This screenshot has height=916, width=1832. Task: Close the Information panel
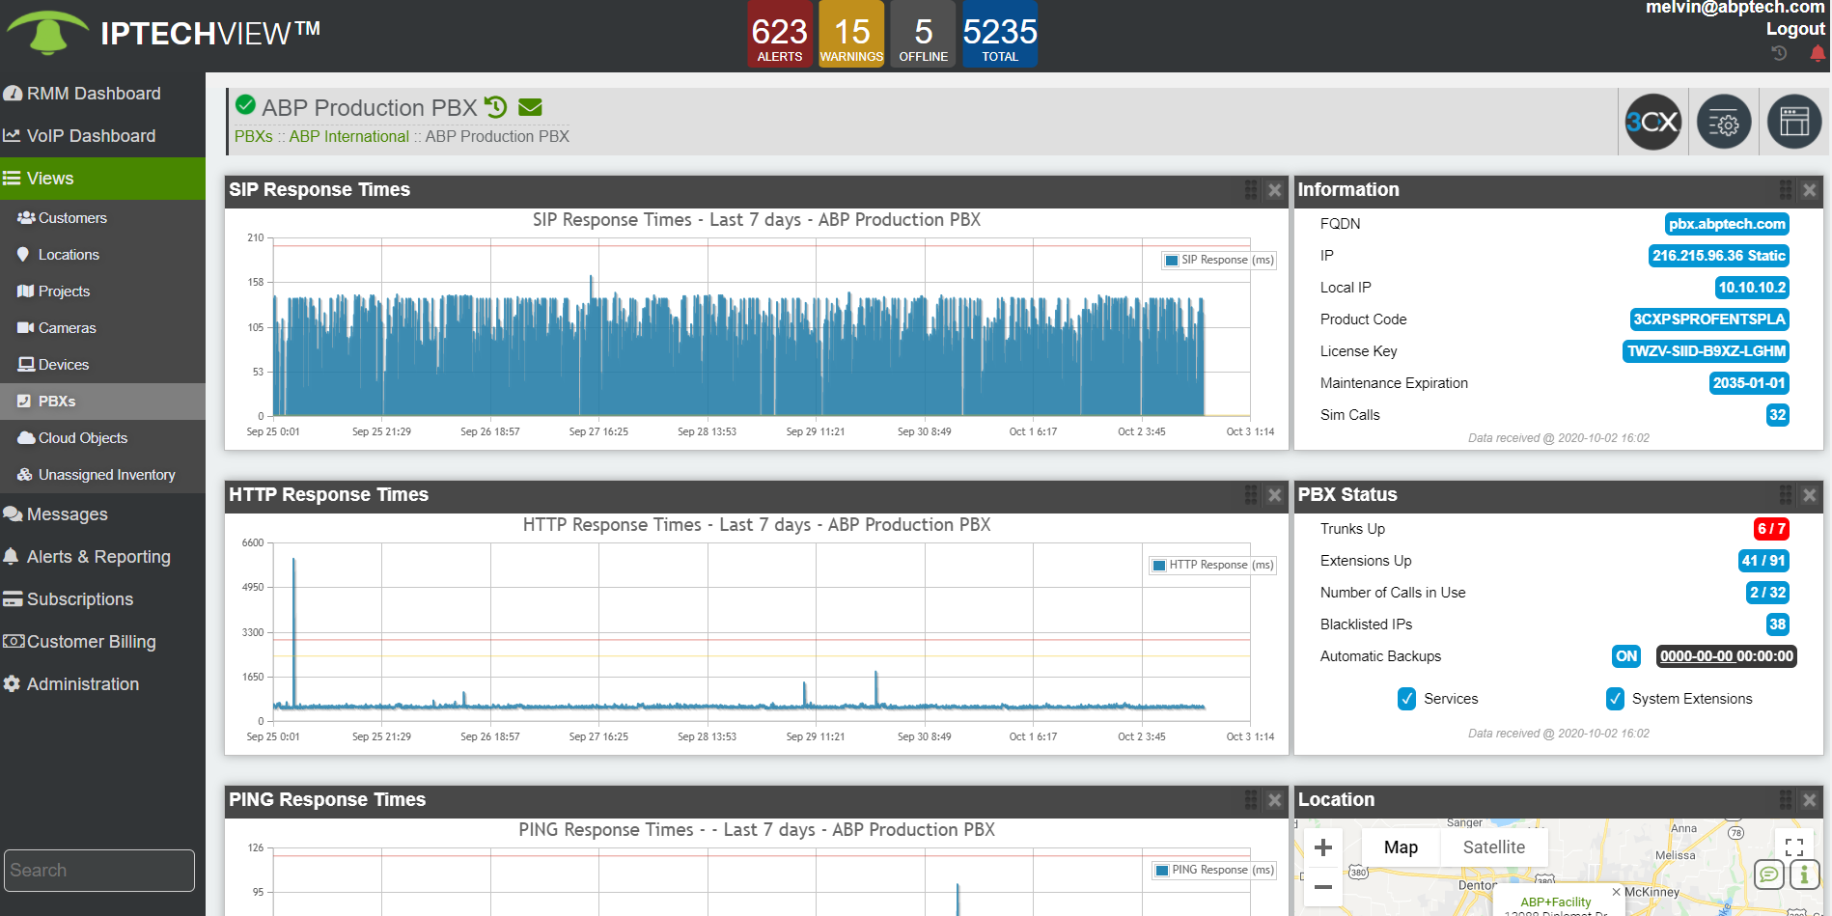click(1810, 190)
